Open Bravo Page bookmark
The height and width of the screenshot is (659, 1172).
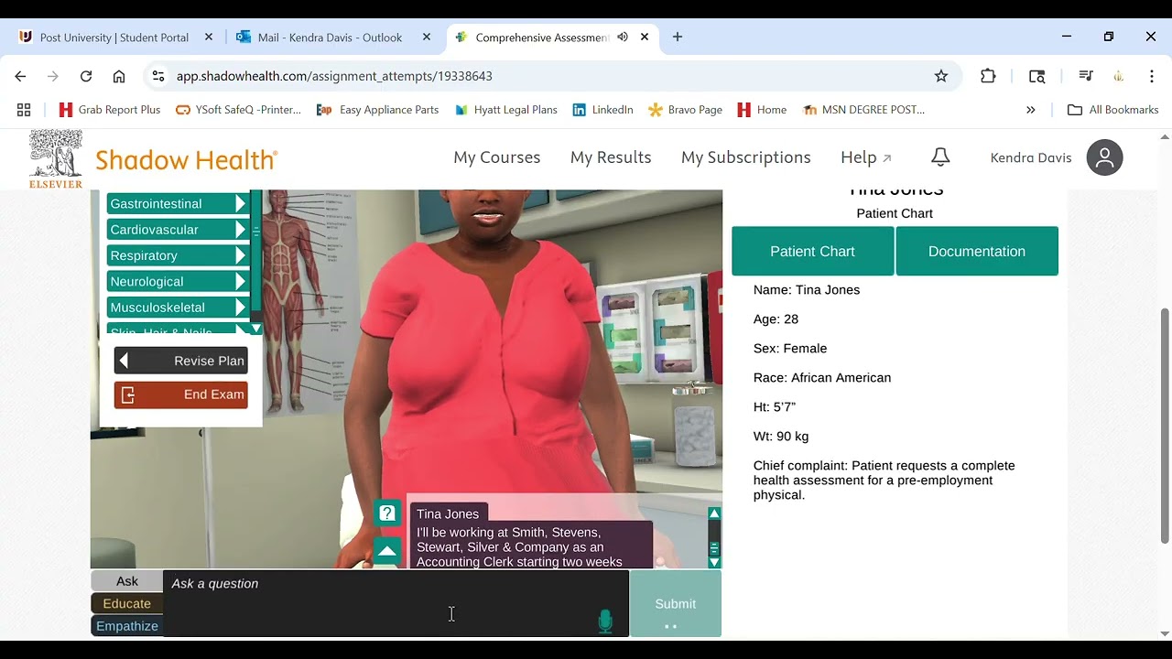pyautogui.click(x=685, y=110)
